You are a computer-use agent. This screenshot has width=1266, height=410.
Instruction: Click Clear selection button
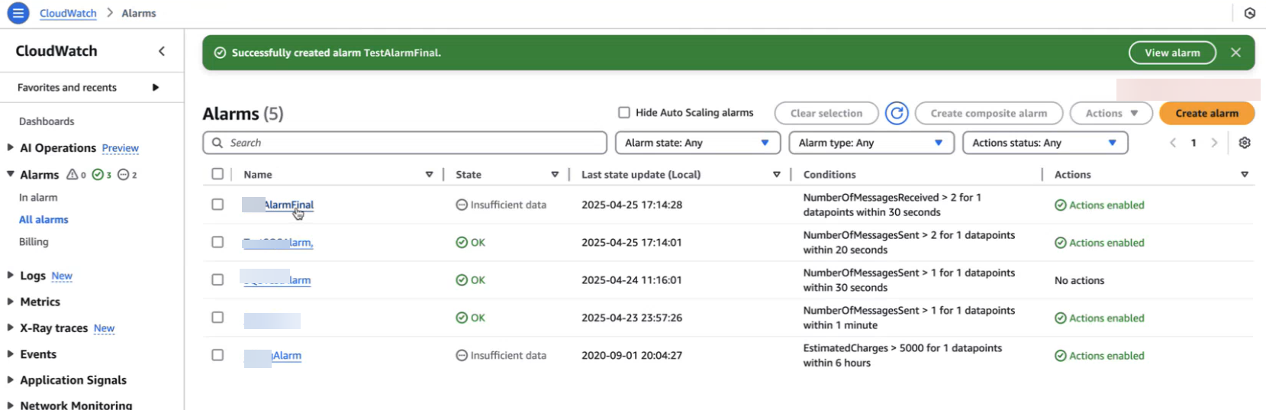pyautogui.click(x=826, y=113)
